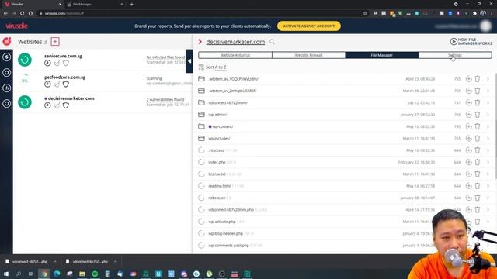Delete robots.txt file

point(478,198)
